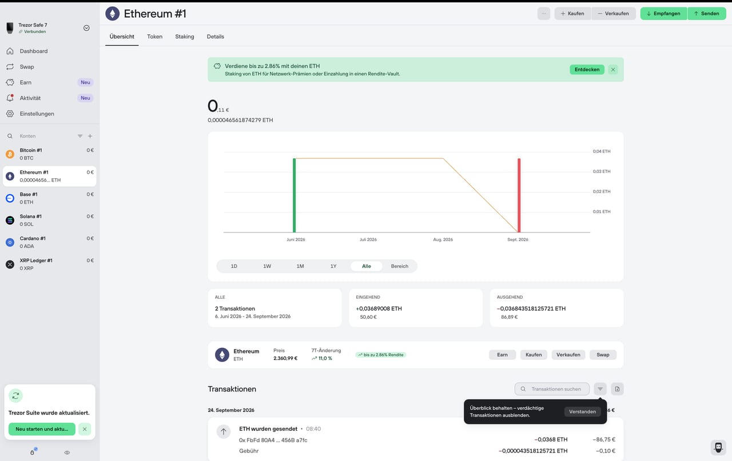This screenshot has height=461, width=732.
Task: Switch to the Token tab
Action: coord(154,37)
